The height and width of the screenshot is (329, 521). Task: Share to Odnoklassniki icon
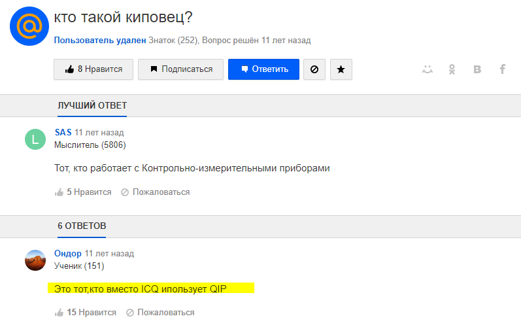click(452, 69)
